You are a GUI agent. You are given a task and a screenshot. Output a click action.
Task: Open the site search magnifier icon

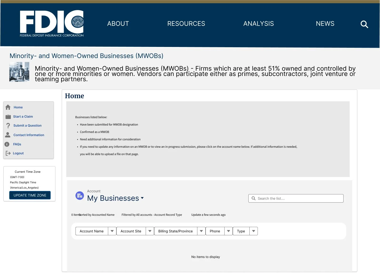pos(364,24)
